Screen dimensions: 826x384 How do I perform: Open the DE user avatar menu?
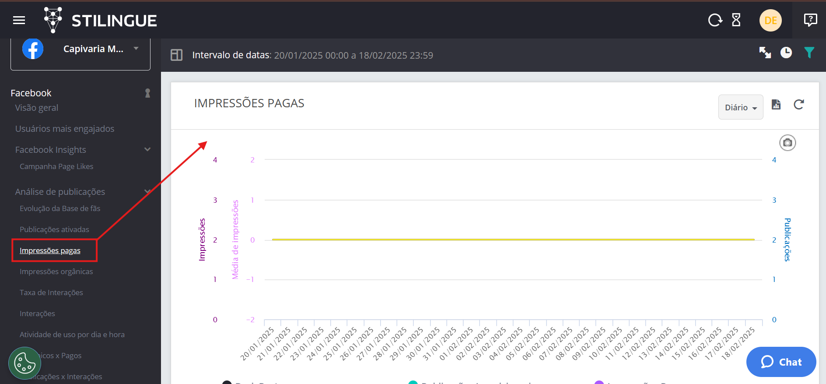pos(770,20)
